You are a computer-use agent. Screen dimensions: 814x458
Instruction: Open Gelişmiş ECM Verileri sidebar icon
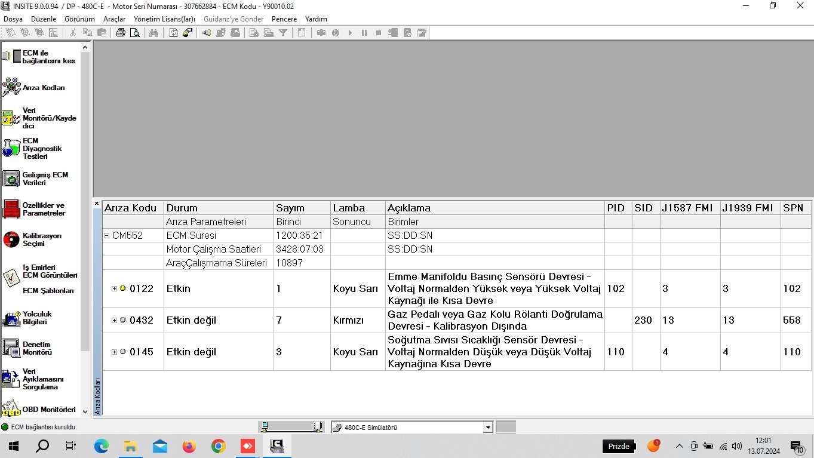11,179
